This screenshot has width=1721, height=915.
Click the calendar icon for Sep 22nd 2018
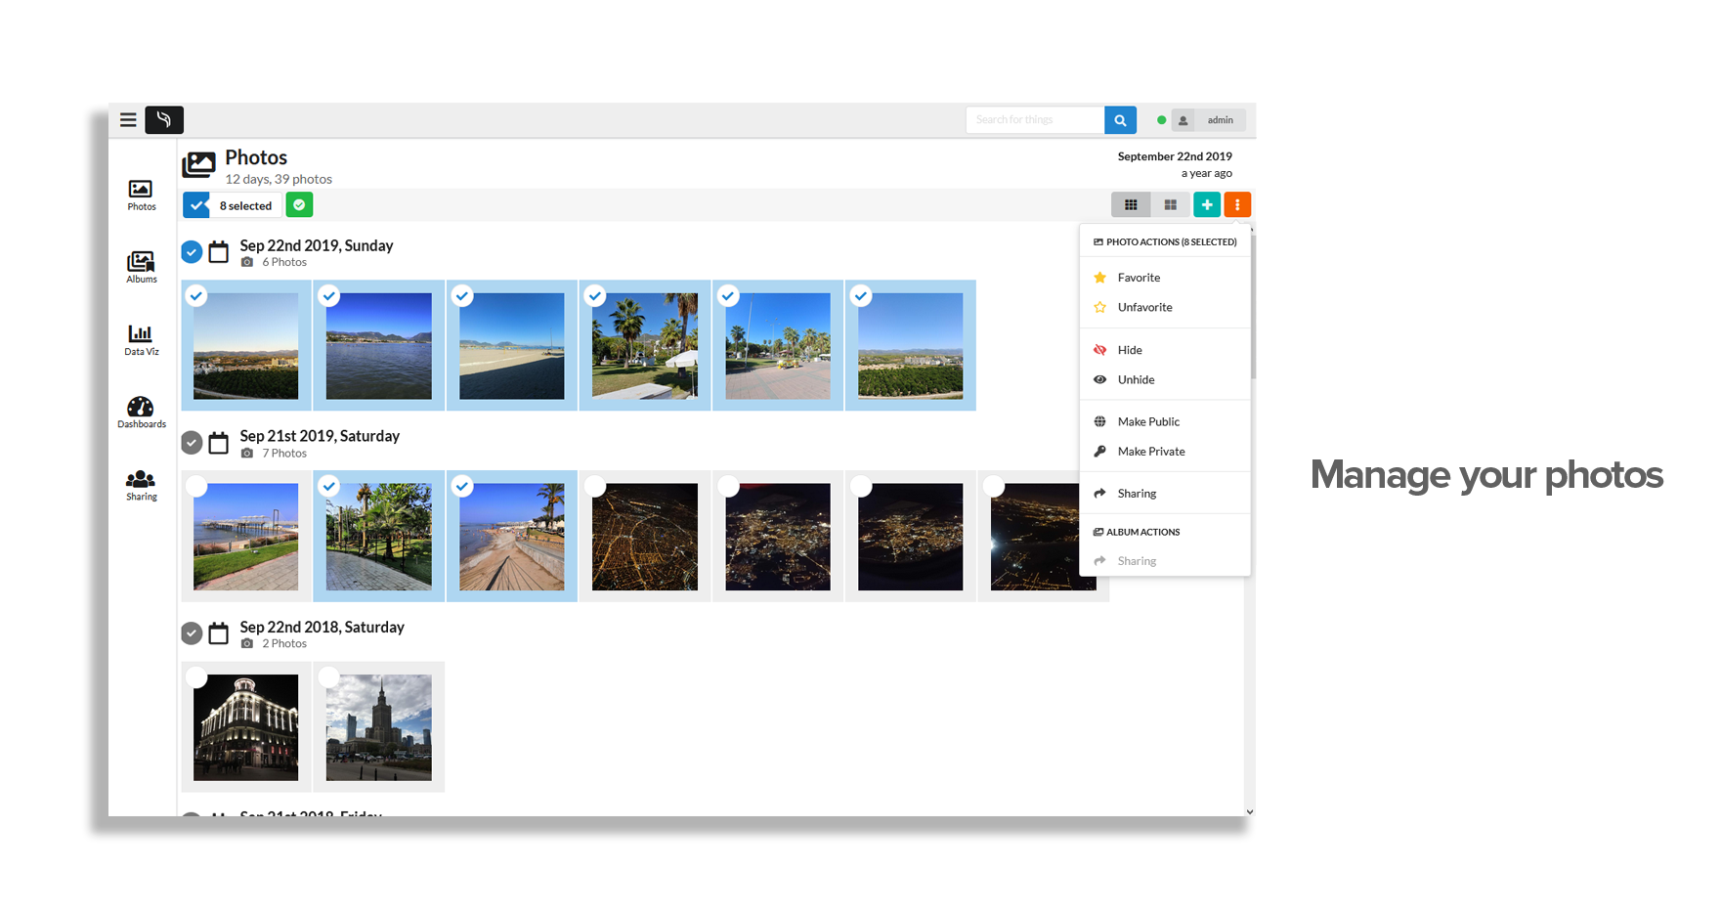(x=219, y=633)
